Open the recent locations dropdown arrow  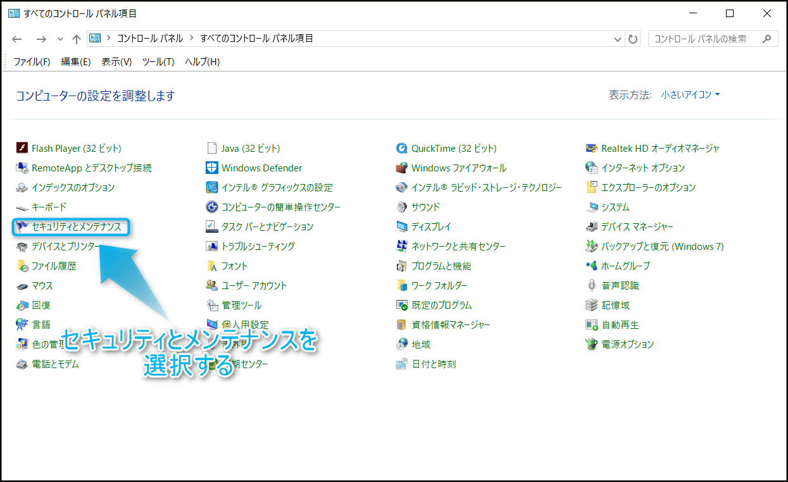[x=60, y=39]
